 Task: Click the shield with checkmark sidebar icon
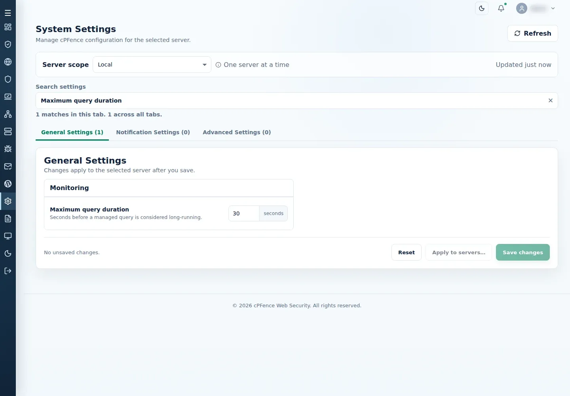click(8, 44)
